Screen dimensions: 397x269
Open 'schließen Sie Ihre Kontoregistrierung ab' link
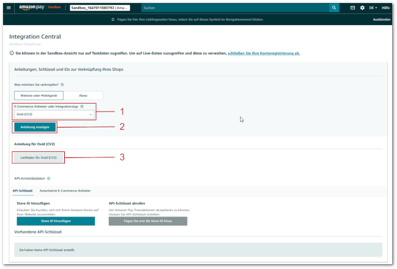point(263,53)
